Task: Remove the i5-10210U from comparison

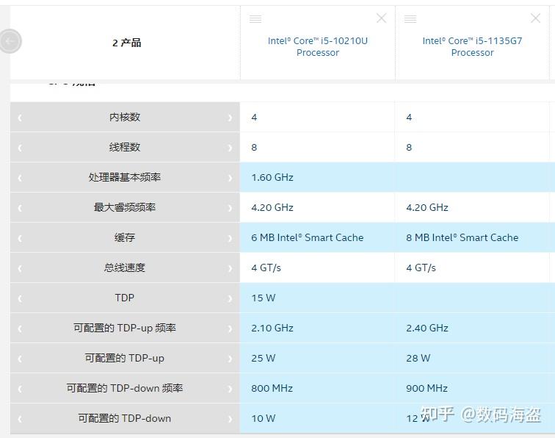Action: (381, 18)
